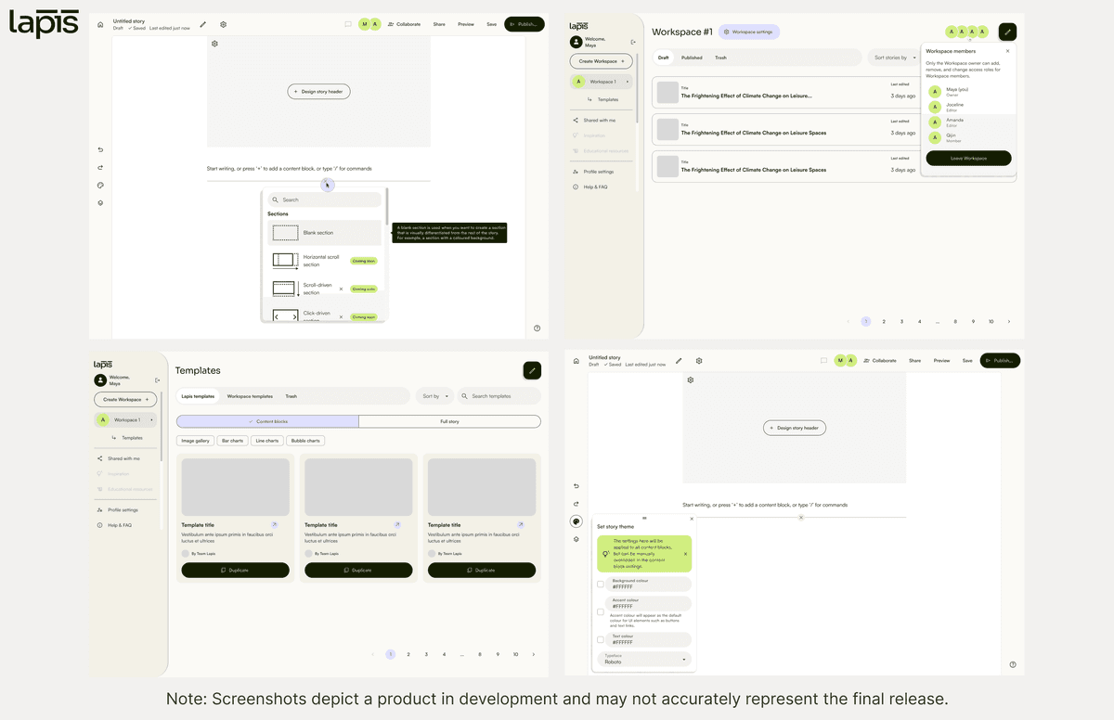Open Joceline's avatar in Workspace members
Viewport: 1114px width, 720px height.
[935, 107]
